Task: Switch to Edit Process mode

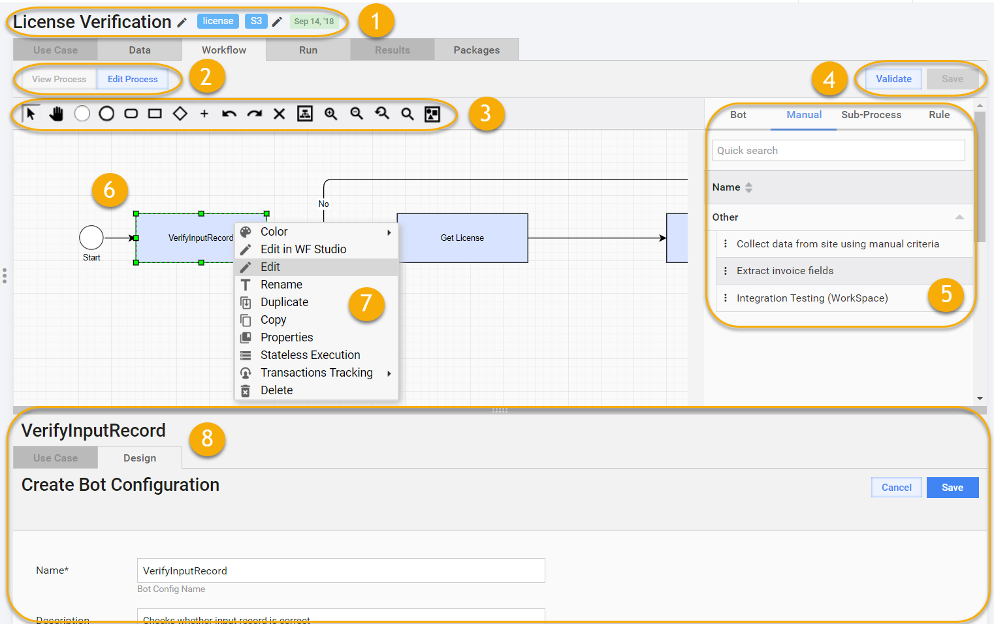Action: coord(133,79)
